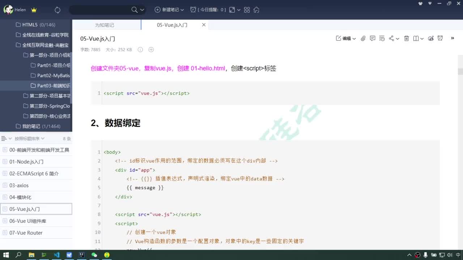
Task: Click the Helen user avatar
Action: [8, 10]
